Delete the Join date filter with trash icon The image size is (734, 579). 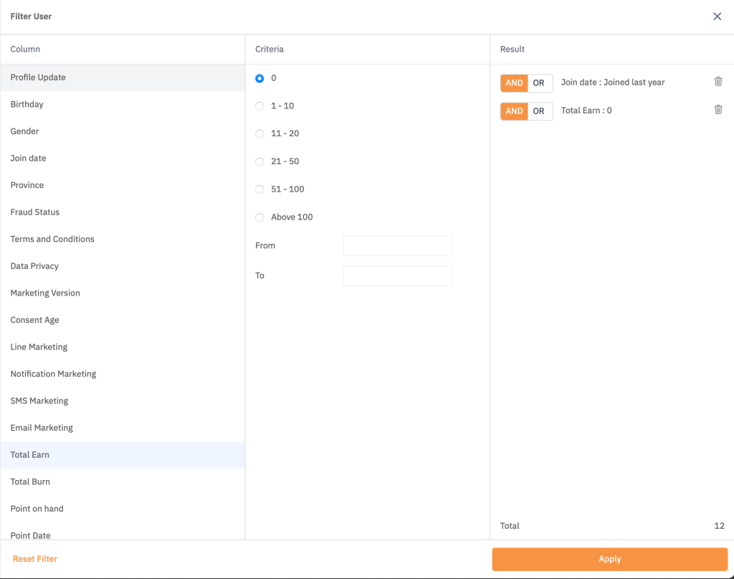coord(718,82)
